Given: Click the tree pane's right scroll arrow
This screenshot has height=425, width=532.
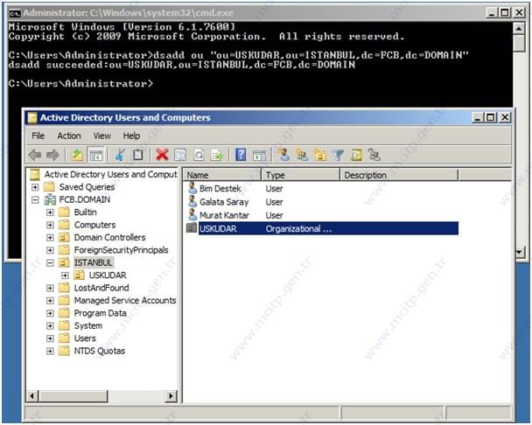Looking at the screenshot, I should (171, 396).
